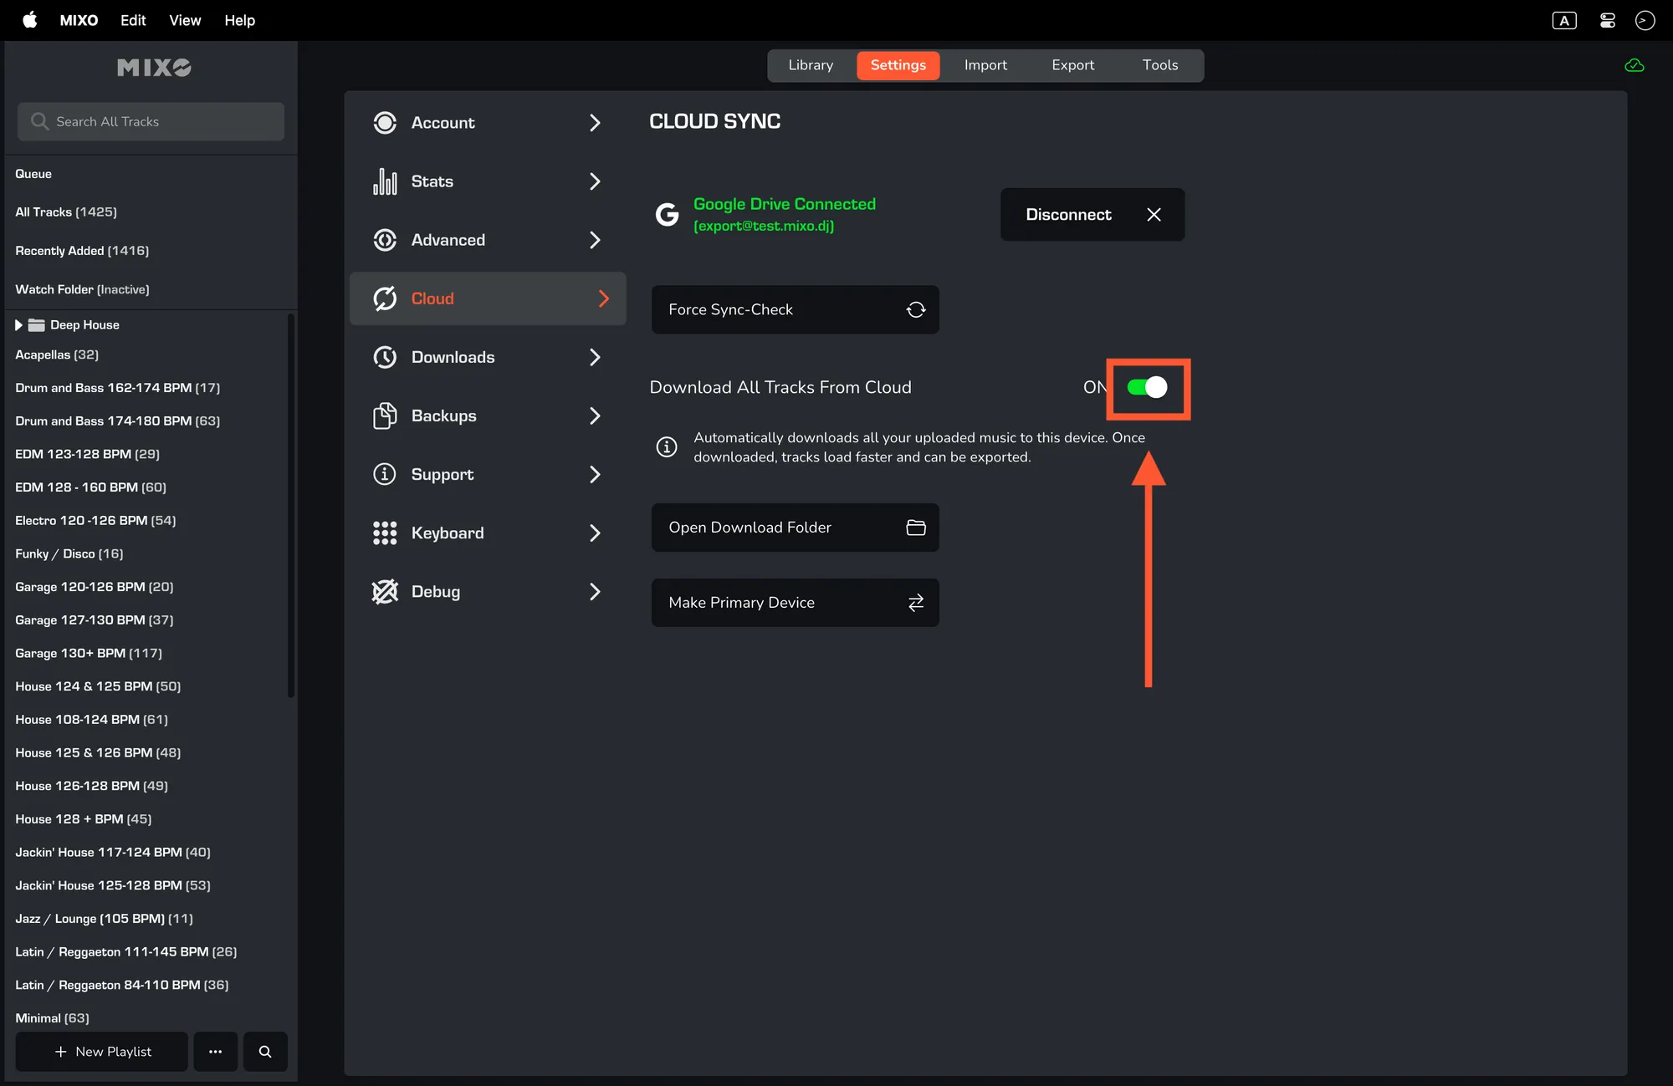Click the Debug bug icon
This screenshot has width=1673, height=1086.
pyautogui.click(x=385, y=591)
